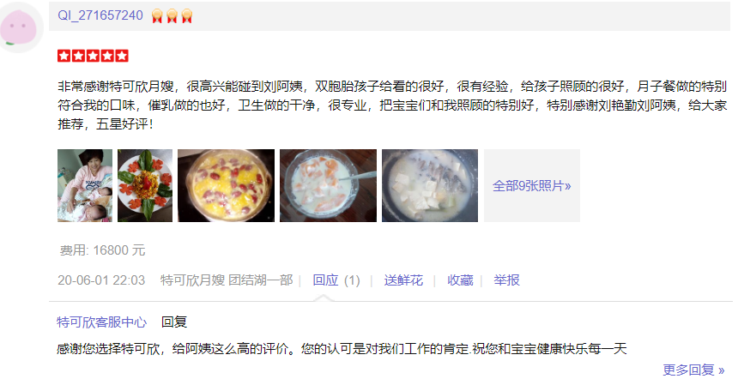This screenshot has width=738, height=391.
Task: Click the fifth red rating star
Action: [122, 56]
